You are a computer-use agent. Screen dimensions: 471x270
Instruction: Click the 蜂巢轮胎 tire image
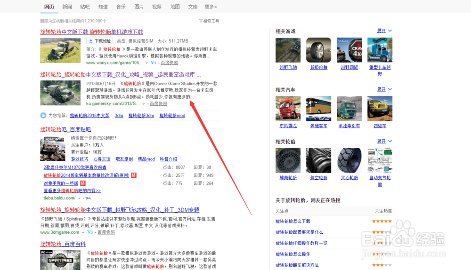pyautogui.click(x=288, y=160)
